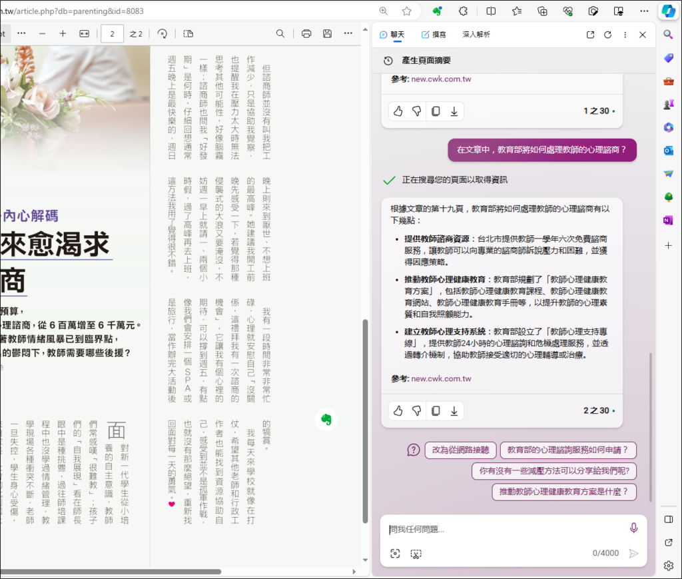Like the second response with thumbs up
The height and width of the screenshot is (579, 682).
tap(398, 411)
